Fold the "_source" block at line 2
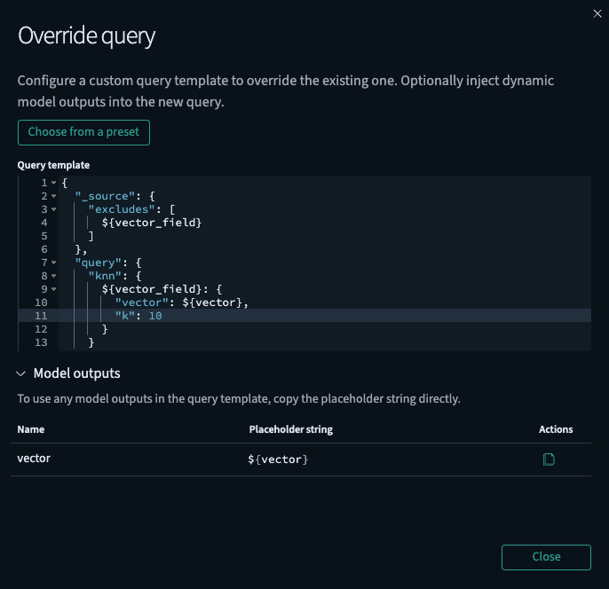 point(53,196)
